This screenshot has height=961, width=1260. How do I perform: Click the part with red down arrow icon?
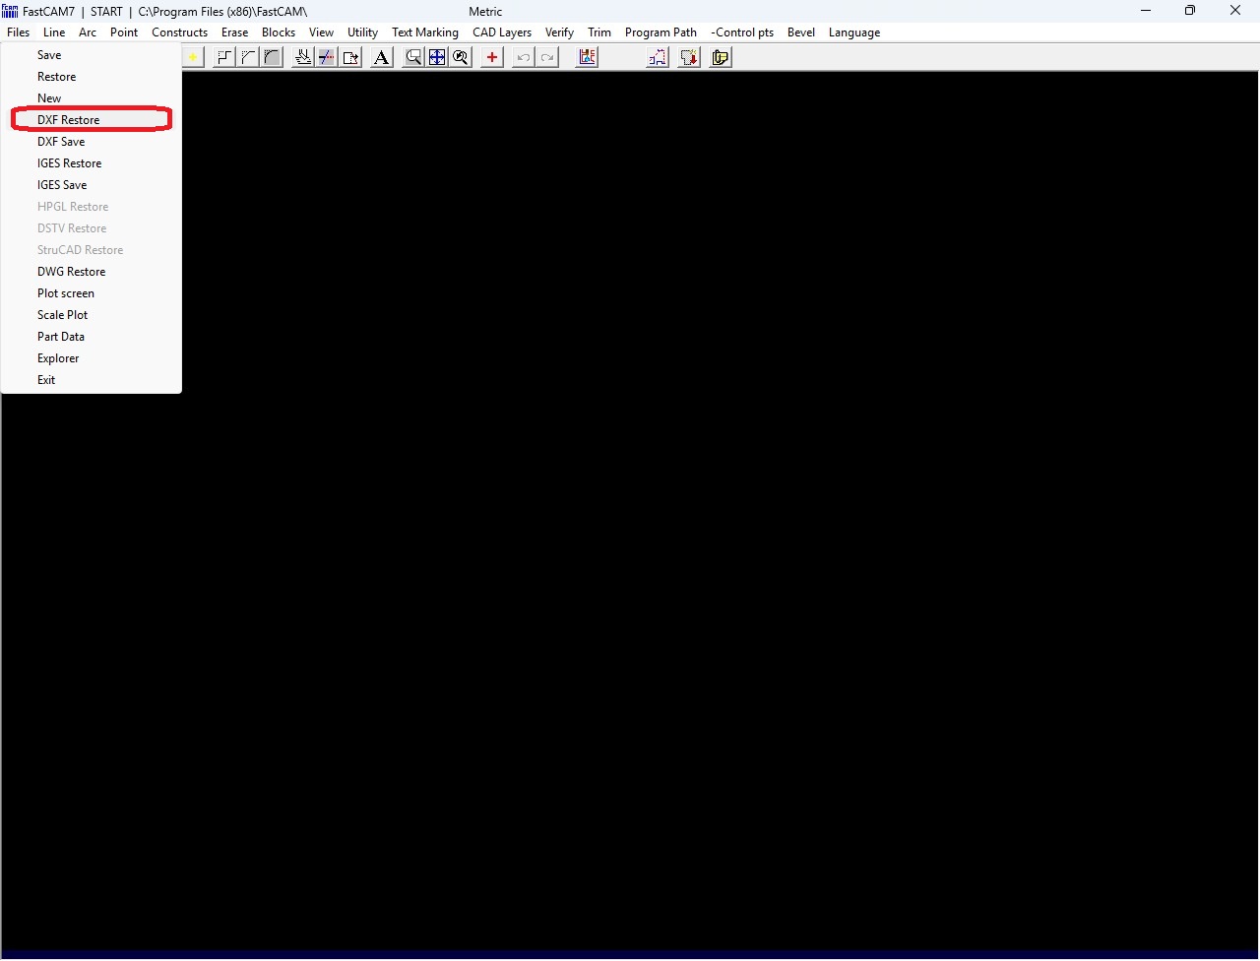689,57
